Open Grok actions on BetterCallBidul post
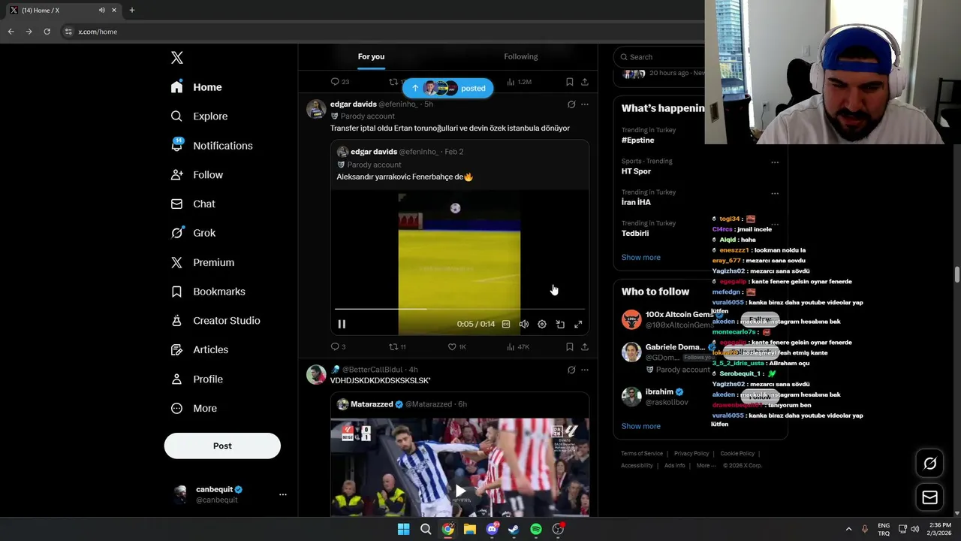 (571, 370)
